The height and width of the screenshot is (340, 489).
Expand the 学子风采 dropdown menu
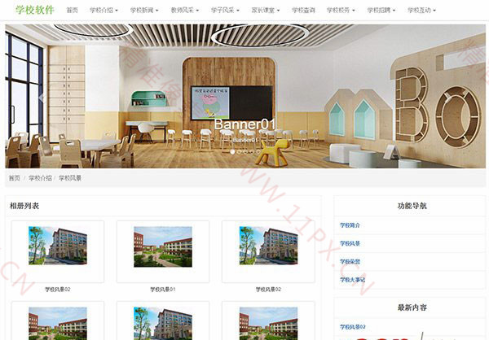225,11
